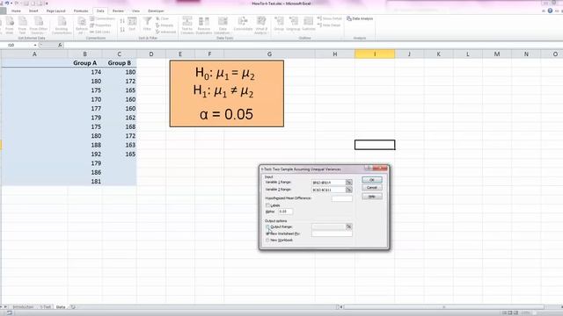Image resolution: width=563 pixels, height=316 pixels.
Task: Click the From Web icon
Action: 10,25
